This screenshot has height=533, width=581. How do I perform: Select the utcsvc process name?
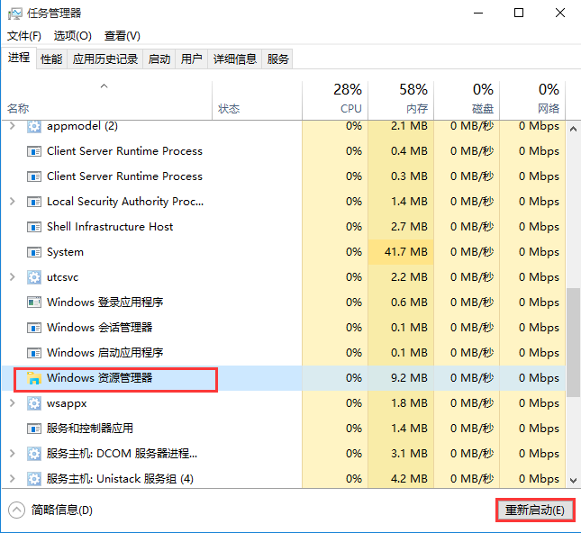pos(63,277)
